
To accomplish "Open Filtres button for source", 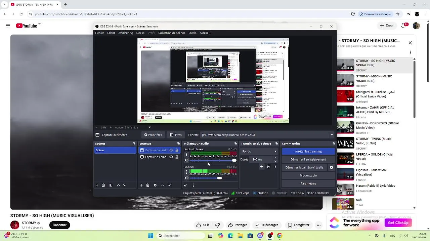I will (x=176, y=135).
